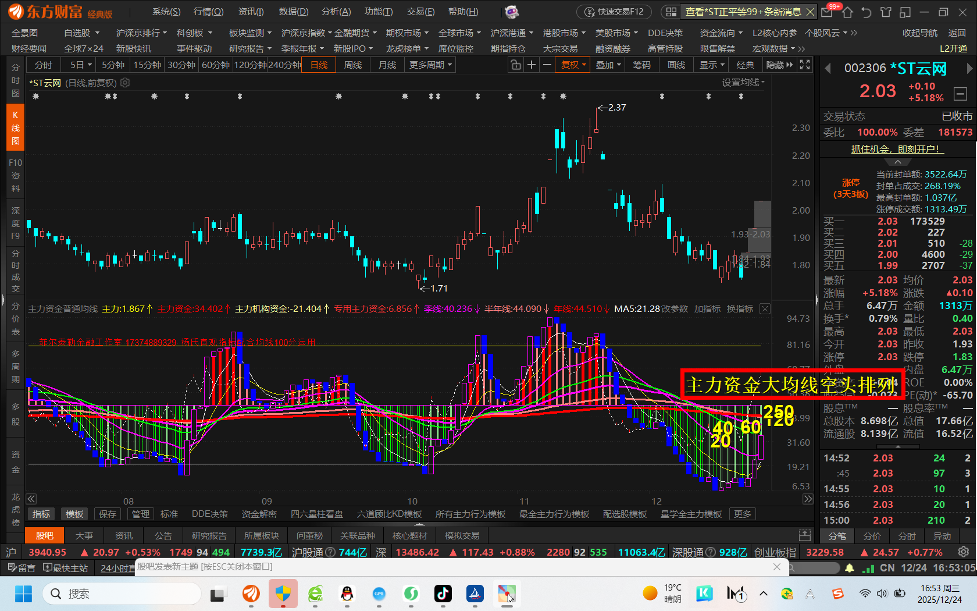Screen dimensions: 977x611
Task: Expand the 更多周期 dropdown
Action: [430, 65]
